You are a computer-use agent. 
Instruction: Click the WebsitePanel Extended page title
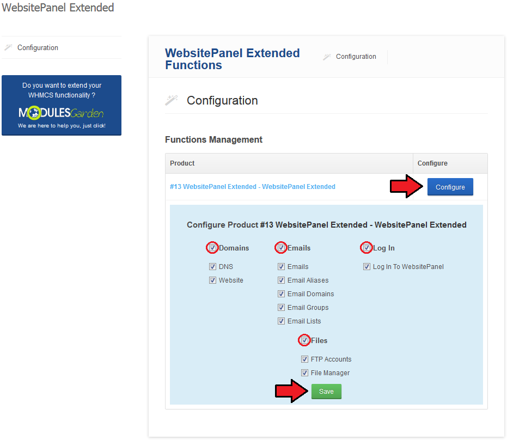pyautogui.click(x=58, y=8)
